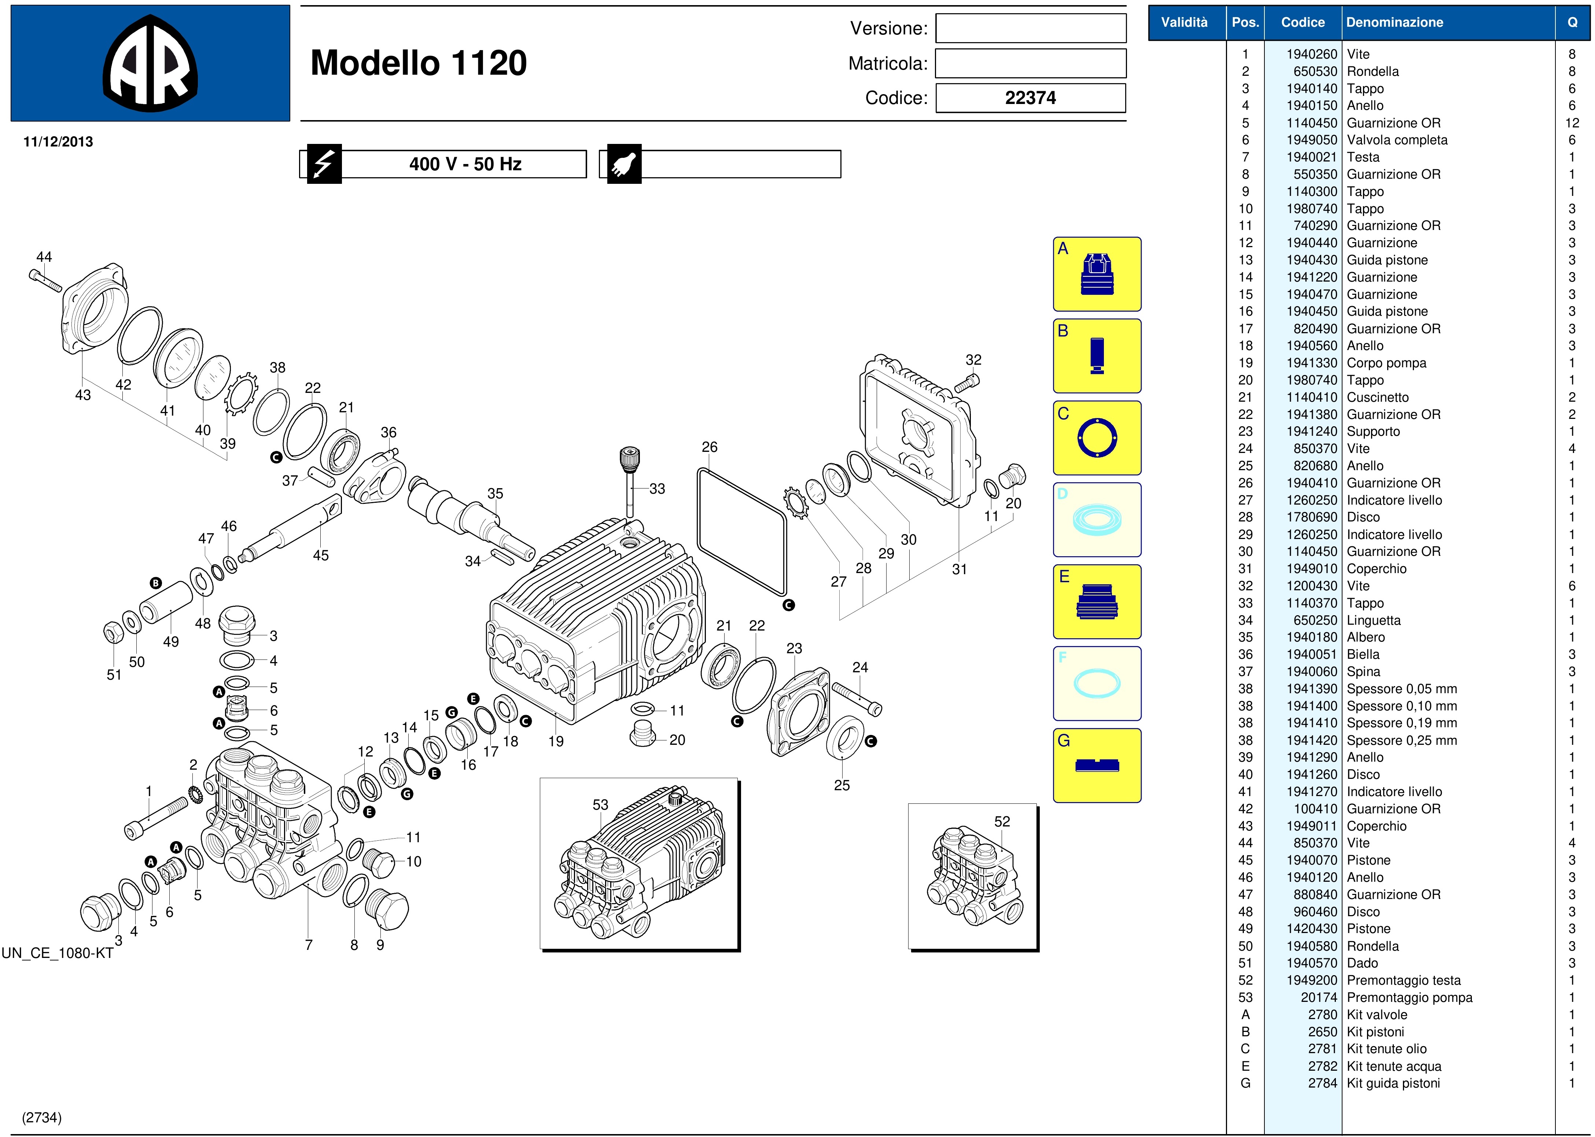Screen dimensions: 1595x1137
Task: Click the Matricola input box
Action: (x=1030, y=64)
